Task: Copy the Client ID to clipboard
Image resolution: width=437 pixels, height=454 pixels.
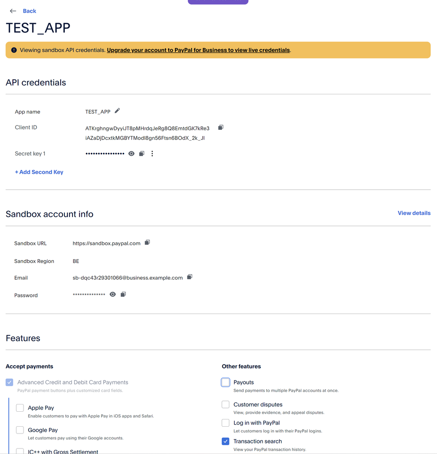Action: pos(221,127)
